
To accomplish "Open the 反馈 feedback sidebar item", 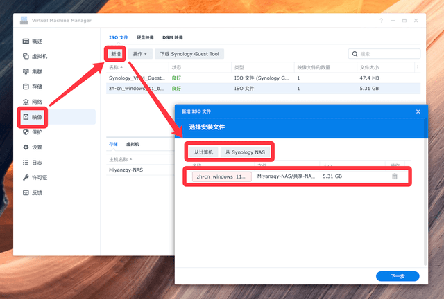I will tap(33, 192).
